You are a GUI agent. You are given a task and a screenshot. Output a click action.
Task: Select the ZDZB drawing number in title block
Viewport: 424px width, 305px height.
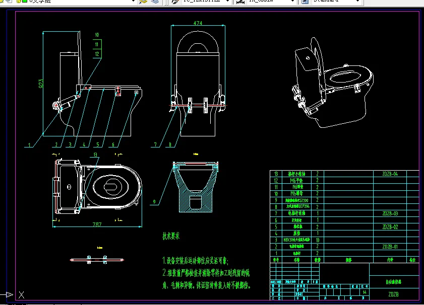394,294
